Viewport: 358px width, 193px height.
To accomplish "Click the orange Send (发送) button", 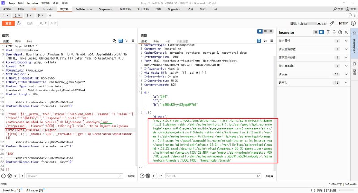I will click(x=8, y=23).
